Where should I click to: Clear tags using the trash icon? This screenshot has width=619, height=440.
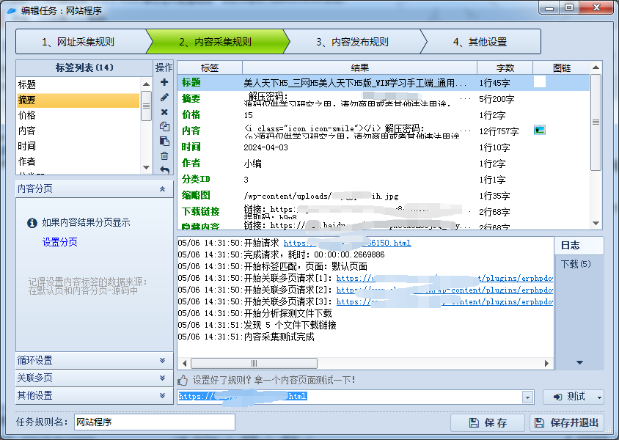tap(164, 157)
